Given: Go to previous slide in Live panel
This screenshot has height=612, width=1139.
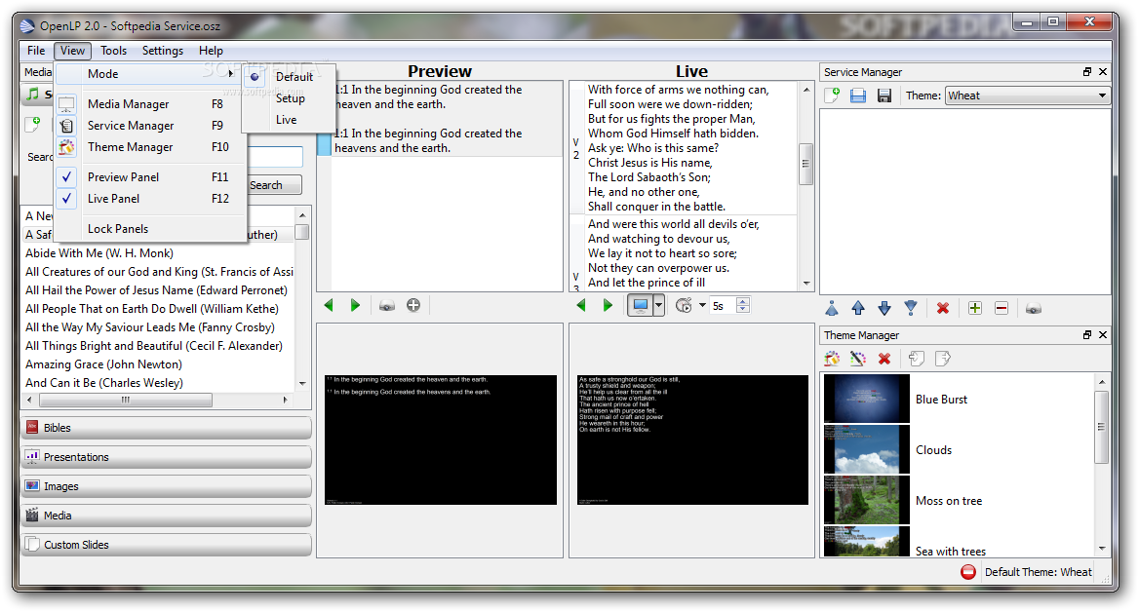Looking at the screenshot, I should pyautogui.click(x=581, y=306).
